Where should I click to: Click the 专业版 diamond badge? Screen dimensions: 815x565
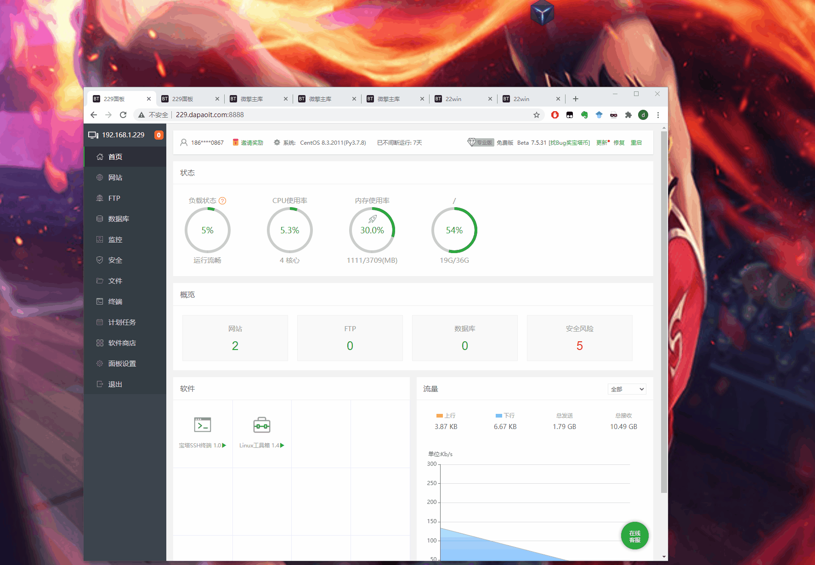pos(480,142)
